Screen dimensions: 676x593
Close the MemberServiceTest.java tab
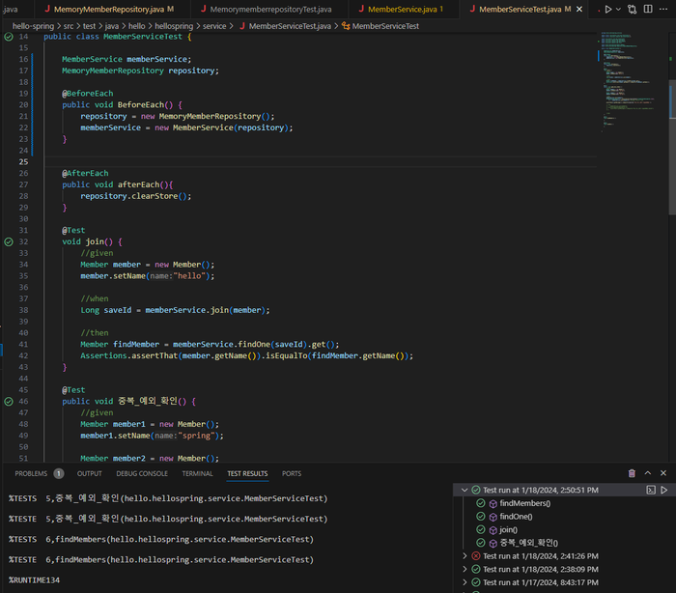[x=579, y=9]
